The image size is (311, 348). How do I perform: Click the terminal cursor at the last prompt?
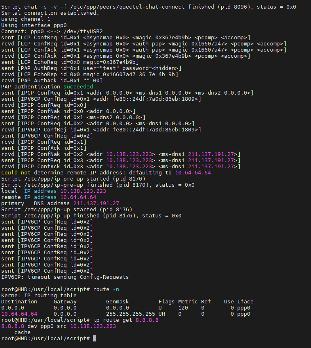pyautogui.click(x=95, y=339)
